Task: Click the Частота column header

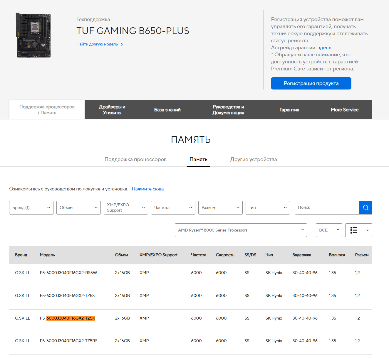Action: [x=198, y=255]
